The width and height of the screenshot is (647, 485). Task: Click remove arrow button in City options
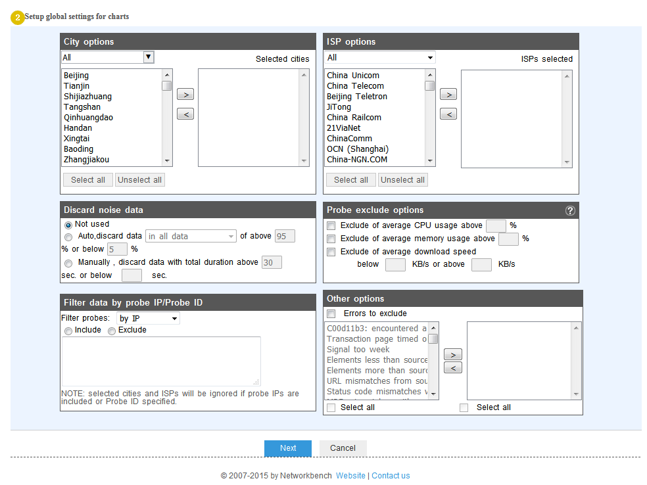[x=185, y=114]
